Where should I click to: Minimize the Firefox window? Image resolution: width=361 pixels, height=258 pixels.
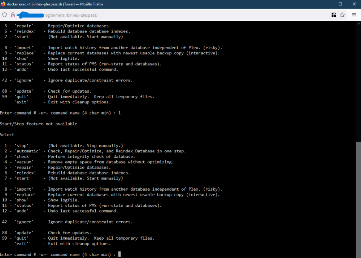tap(327, 4)
